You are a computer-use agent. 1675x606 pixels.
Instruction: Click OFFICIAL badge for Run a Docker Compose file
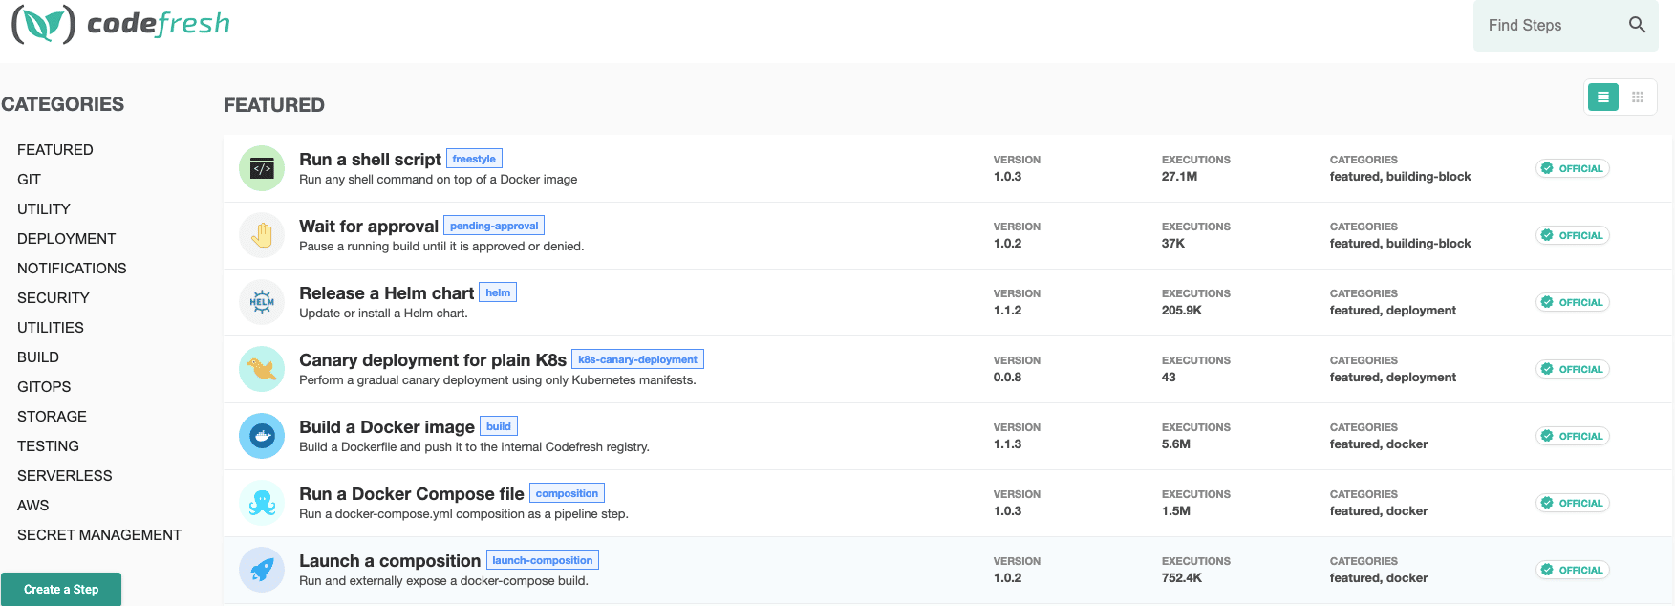[x=1573, y=503]
